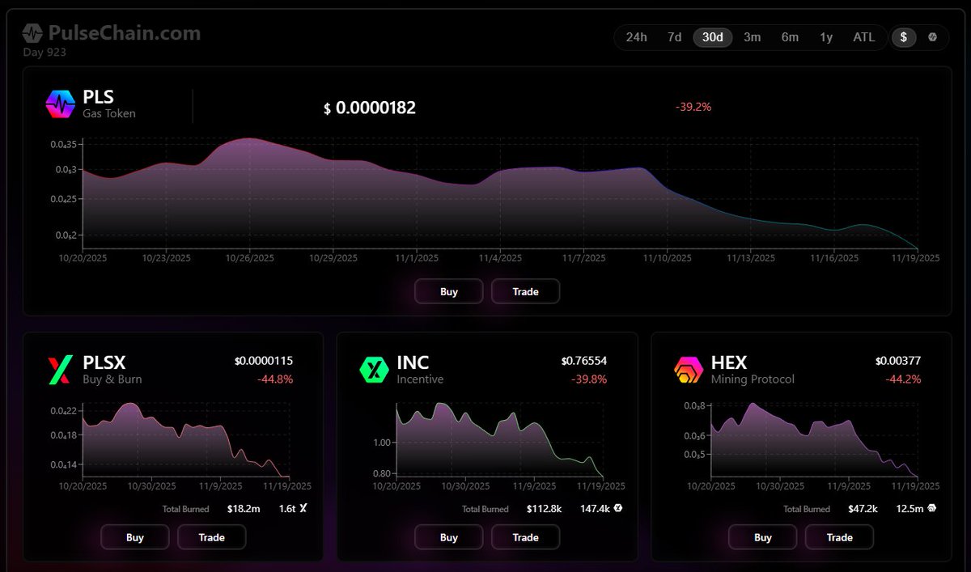Select the 7d time range
Viewport: 971px width, 572px height.
pos(674,37)
